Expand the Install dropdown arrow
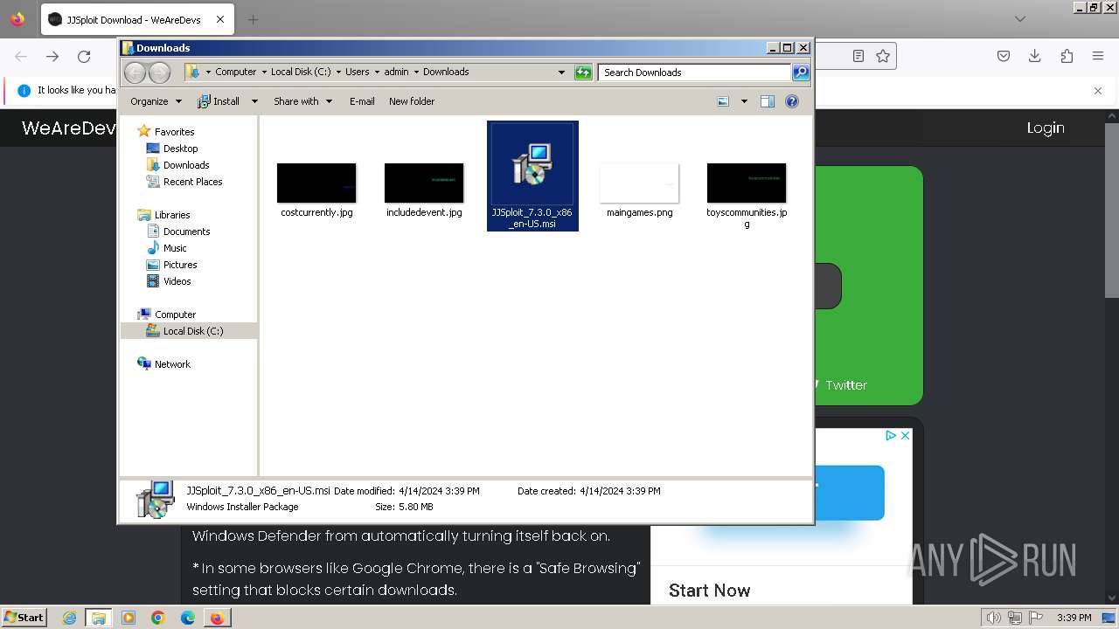This screenshot has height=629, width=1119. [x=254, y=101]
